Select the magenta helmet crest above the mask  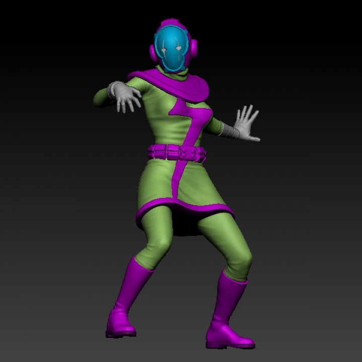(x=168, y=23)
